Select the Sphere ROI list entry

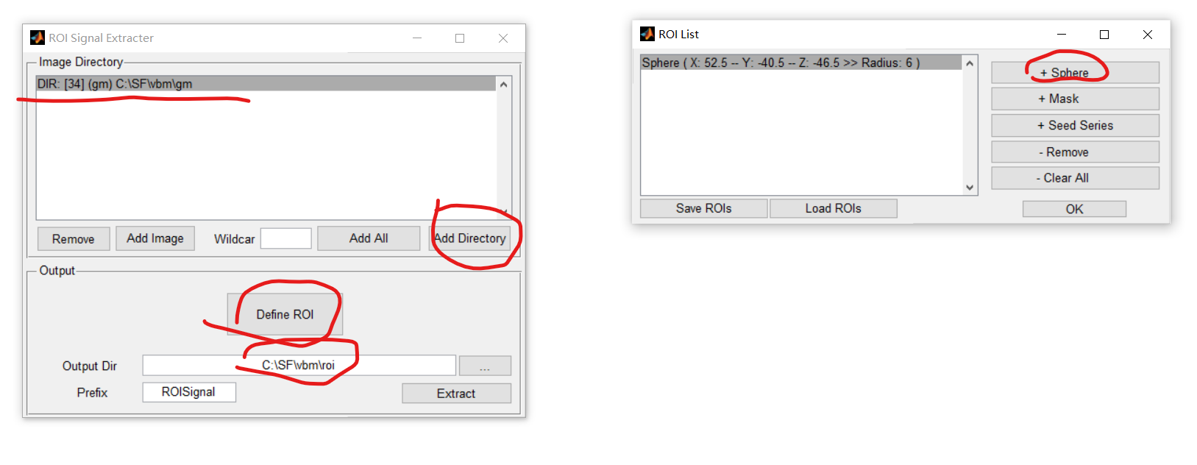click(800, 63)
